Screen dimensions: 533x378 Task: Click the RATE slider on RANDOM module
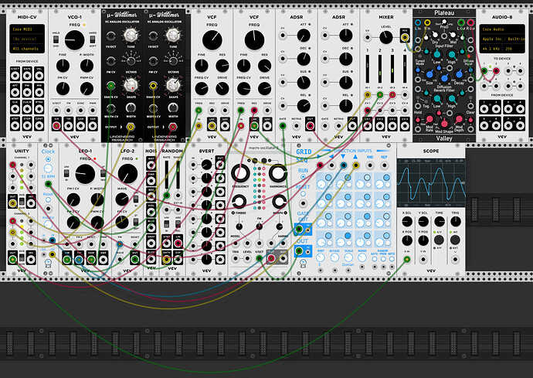coord(166,175)
